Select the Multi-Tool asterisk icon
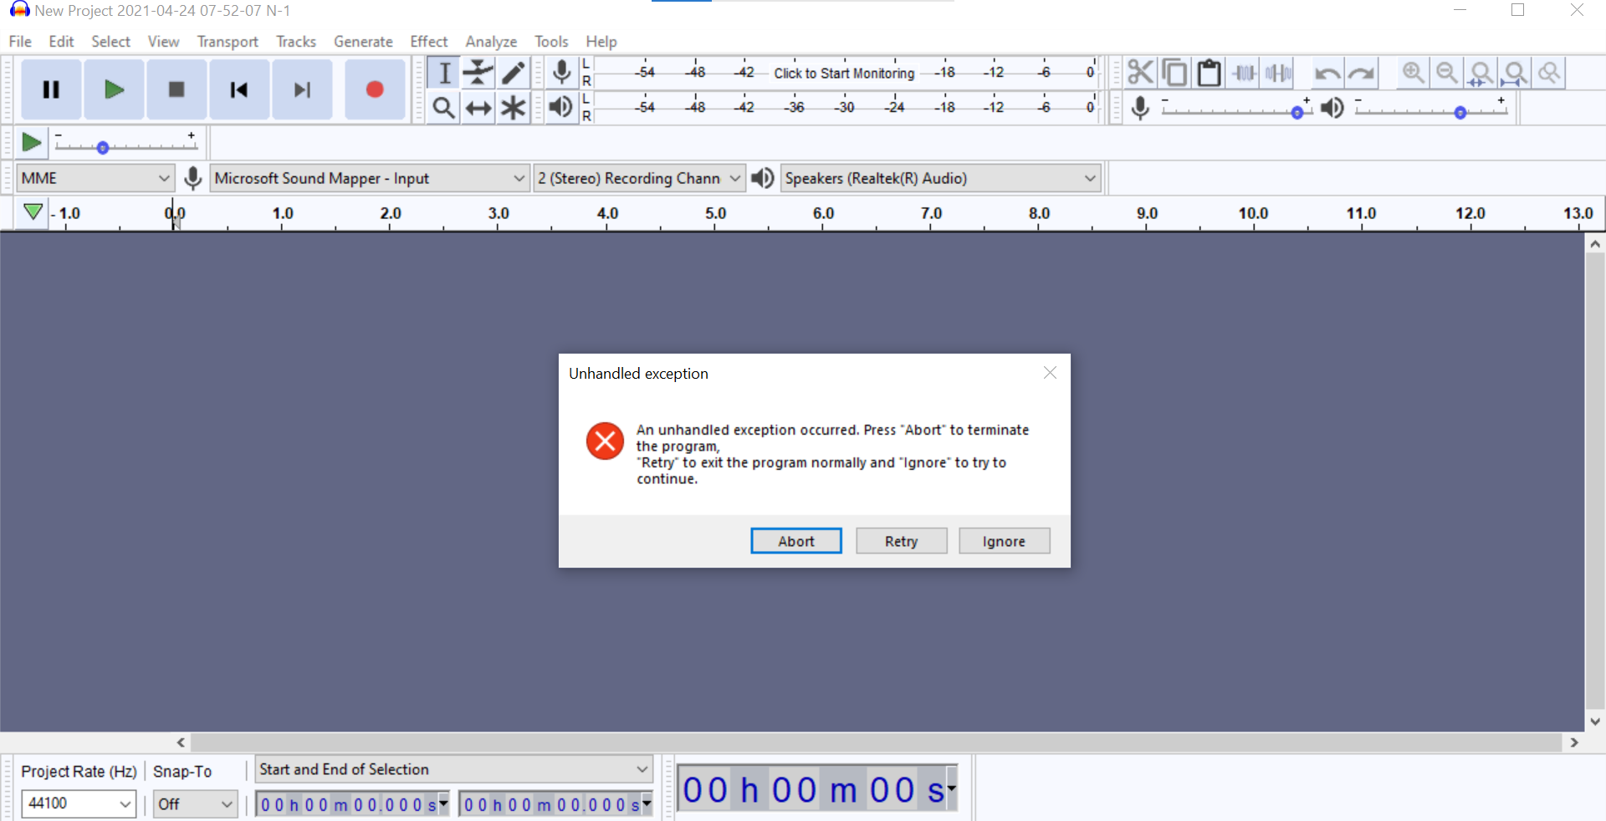 pos(513,108)
